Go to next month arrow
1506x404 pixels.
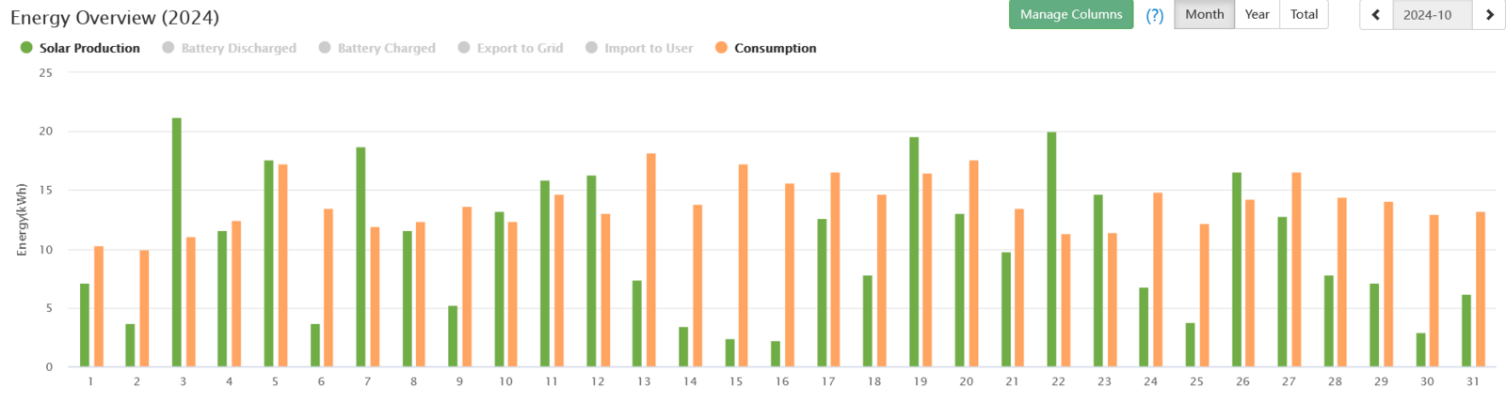pyautogui.click(x=1489, y=15)
